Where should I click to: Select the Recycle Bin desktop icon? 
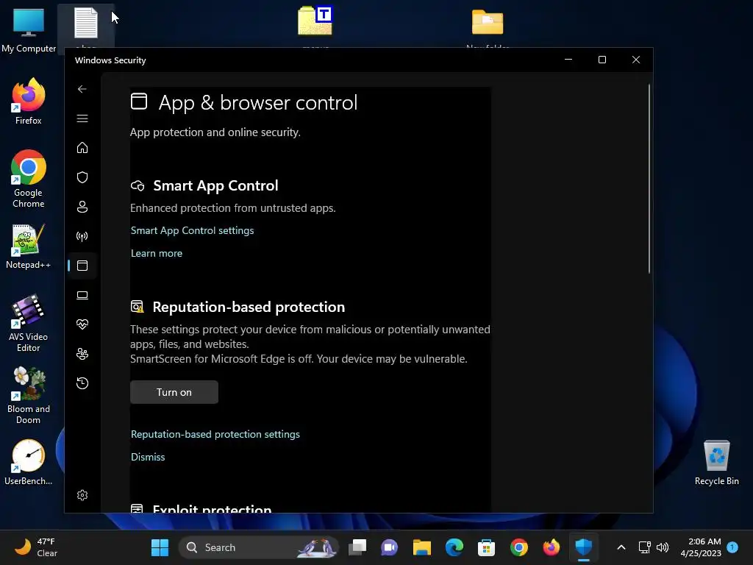pos(716,462)
